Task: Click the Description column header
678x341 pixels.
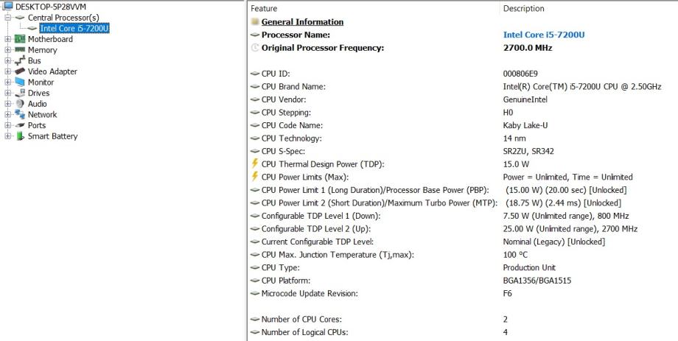Action: [523, 9]
